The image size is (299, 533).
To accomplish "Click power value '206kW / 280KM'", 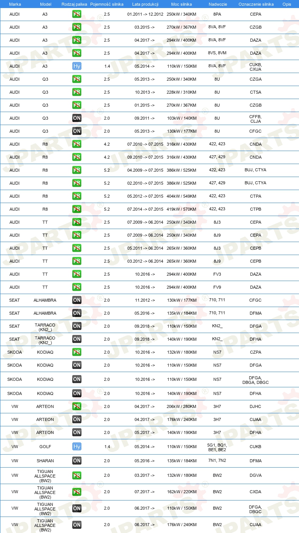I will tap(182, 406).
